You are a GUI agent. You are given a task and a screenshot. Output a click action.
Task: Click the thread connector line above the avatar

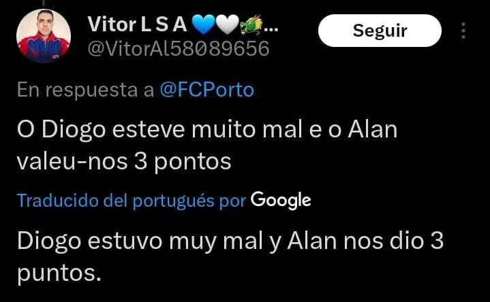(44, 3)
